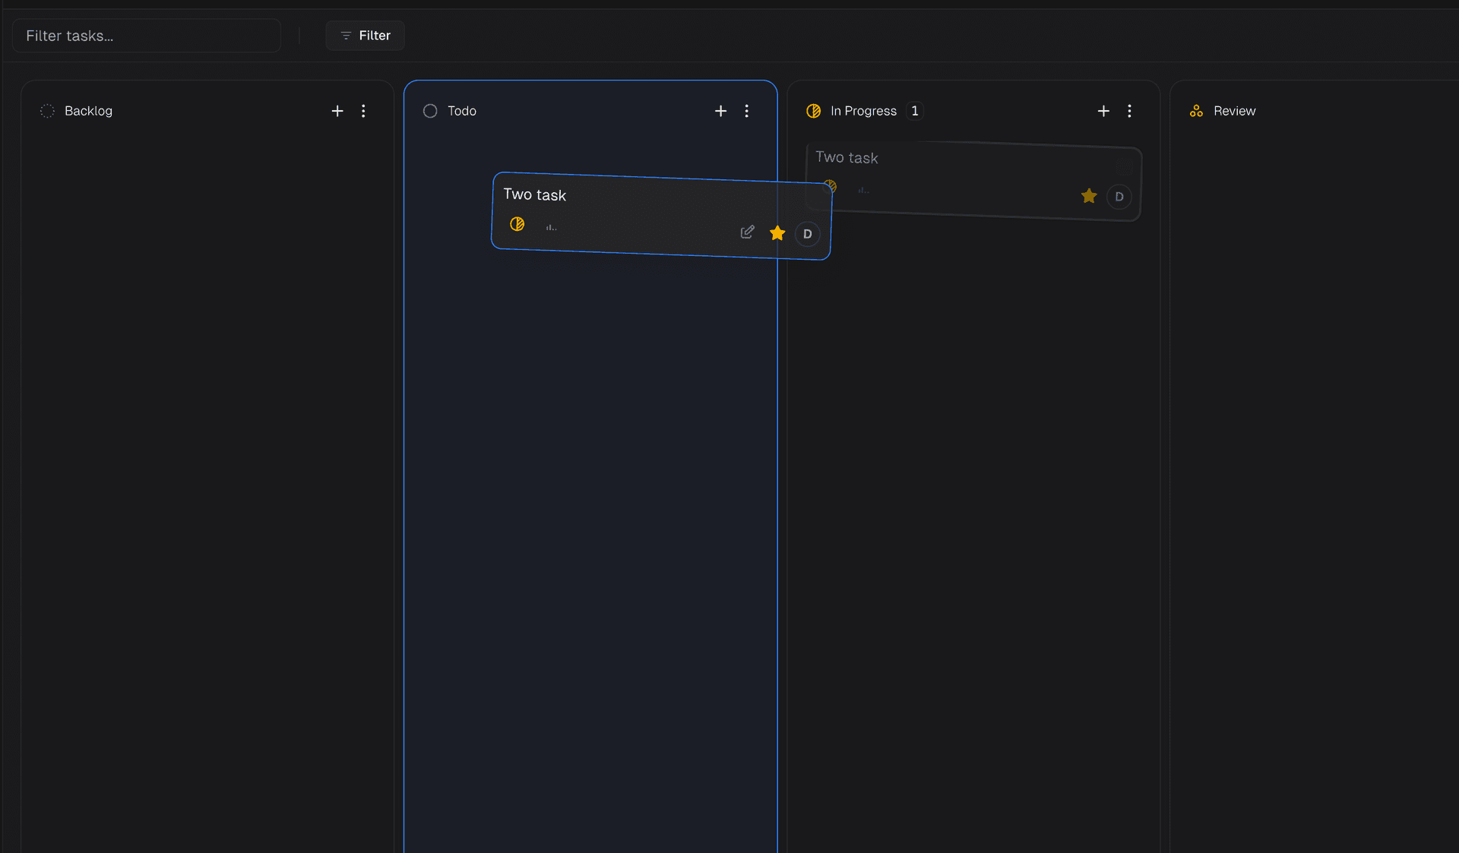
Task: Click the Filter button
Action: [x=365, y=35]
